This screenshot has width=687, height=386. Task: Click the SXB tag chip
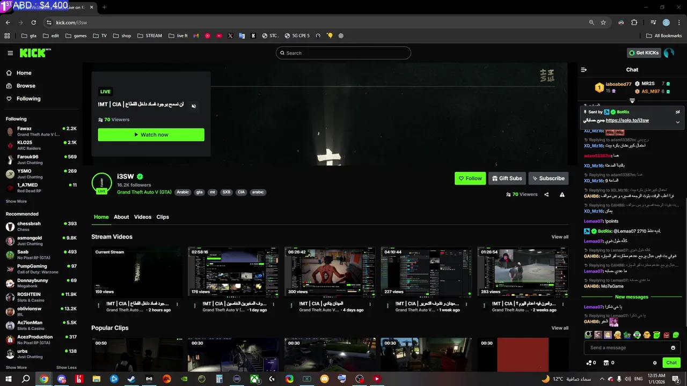click(226, 192)
